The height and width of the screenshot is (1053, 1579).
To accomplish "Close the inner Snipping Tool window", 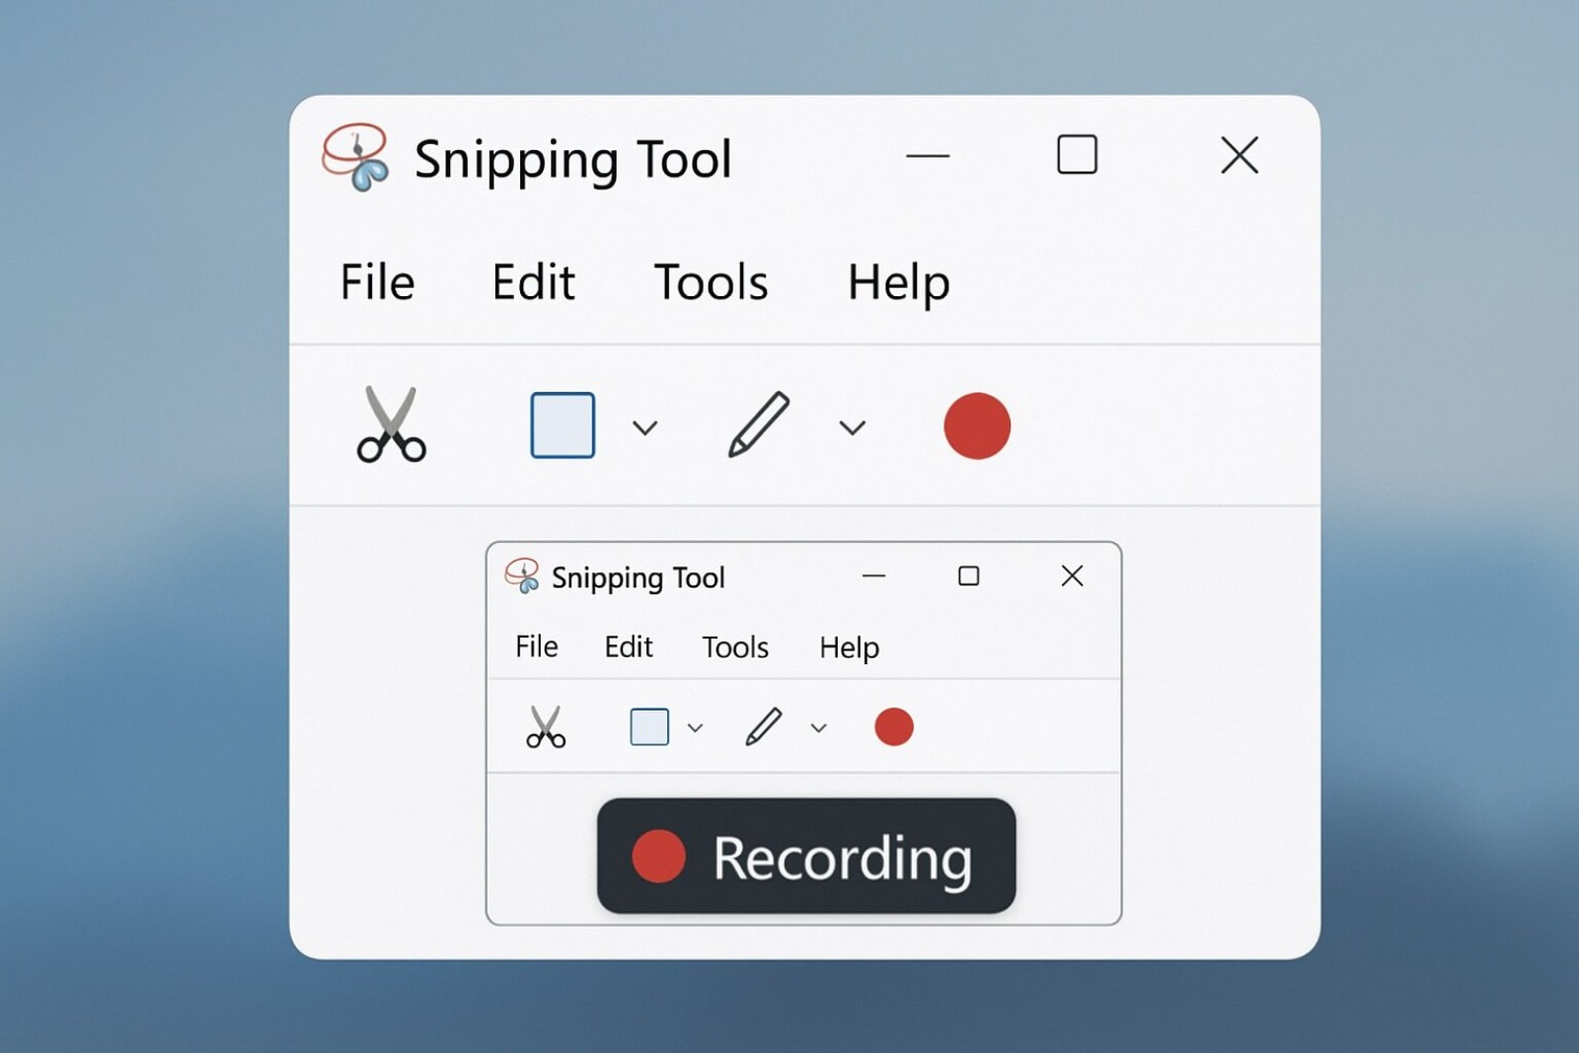I will (x=1072, y=575).
